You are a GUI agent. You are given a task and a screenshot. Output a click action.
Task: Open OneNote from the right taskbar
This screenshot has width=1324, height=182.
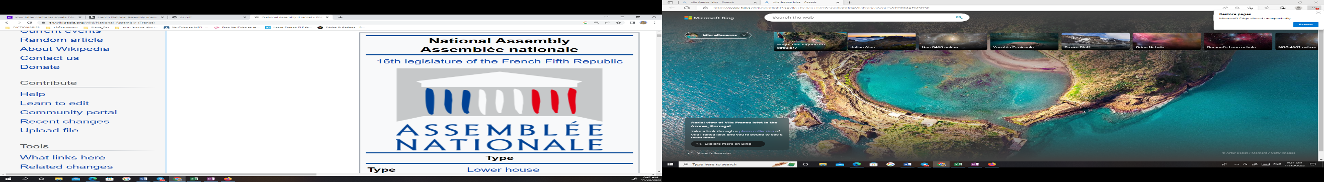(x=975, y=164)
